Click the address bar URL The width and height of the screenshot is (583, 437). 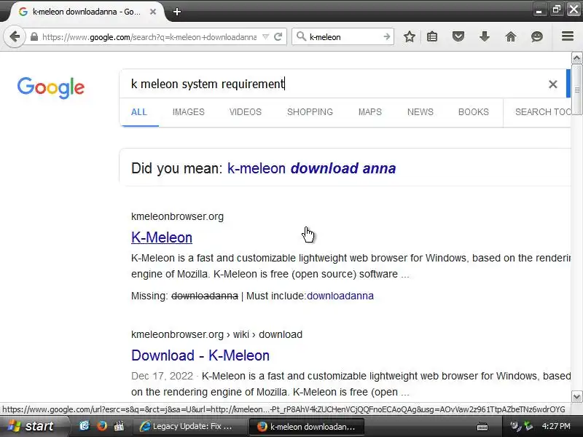[149, 37]
